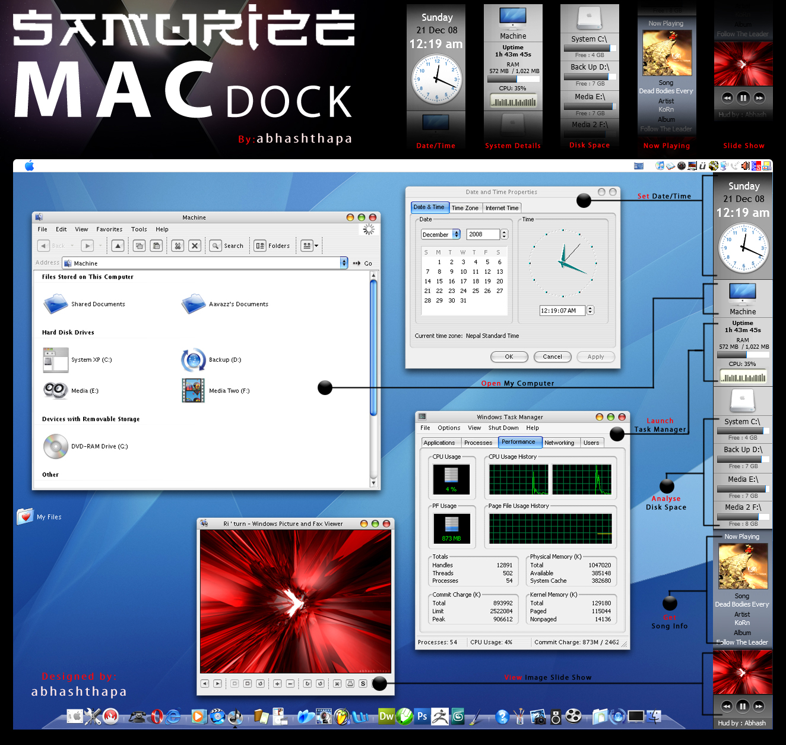Select the Search icon in the Machine window toolbar
786x745 pixels.
(215, 245)
